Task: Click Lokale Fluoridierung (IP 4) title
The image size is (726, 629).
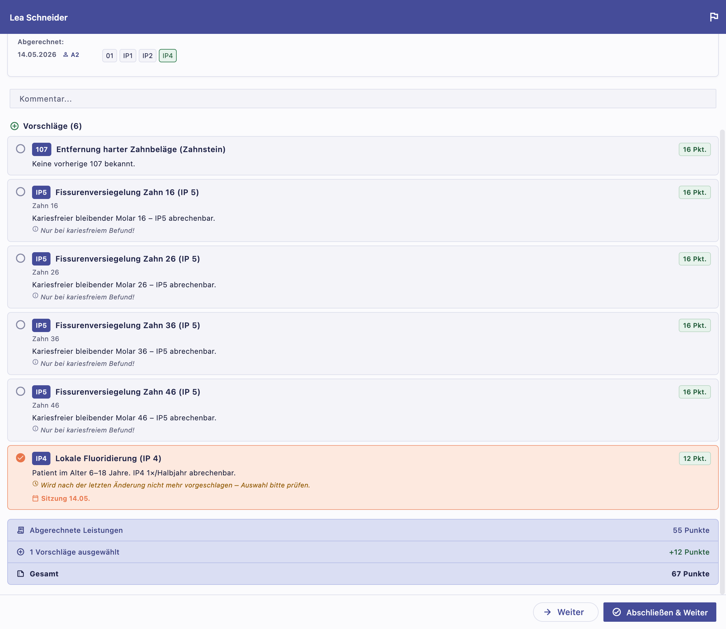Action: (x=108, y=458)
